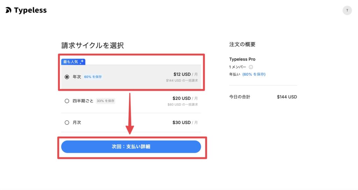Viewport: 358px width, 190px height.
Task: Select the monthly billing radio button
Action: coord(67,122)
